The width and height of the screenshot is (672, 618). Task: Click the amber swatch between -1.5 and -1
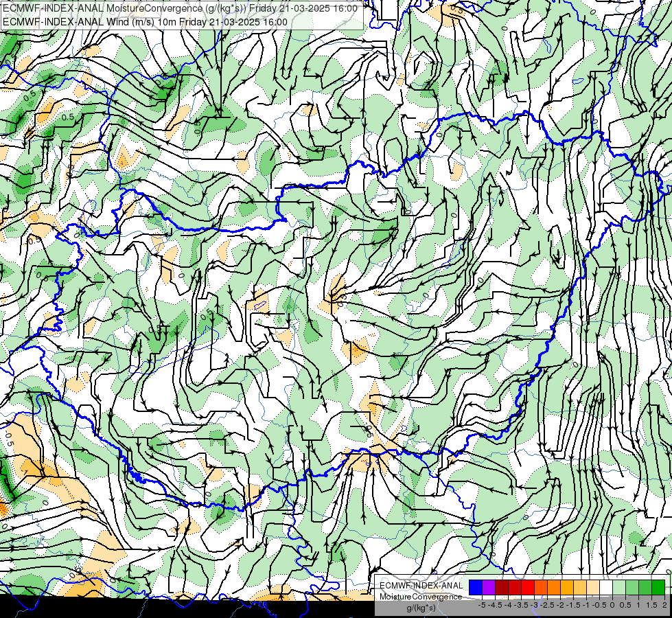(x=567, y=587)
